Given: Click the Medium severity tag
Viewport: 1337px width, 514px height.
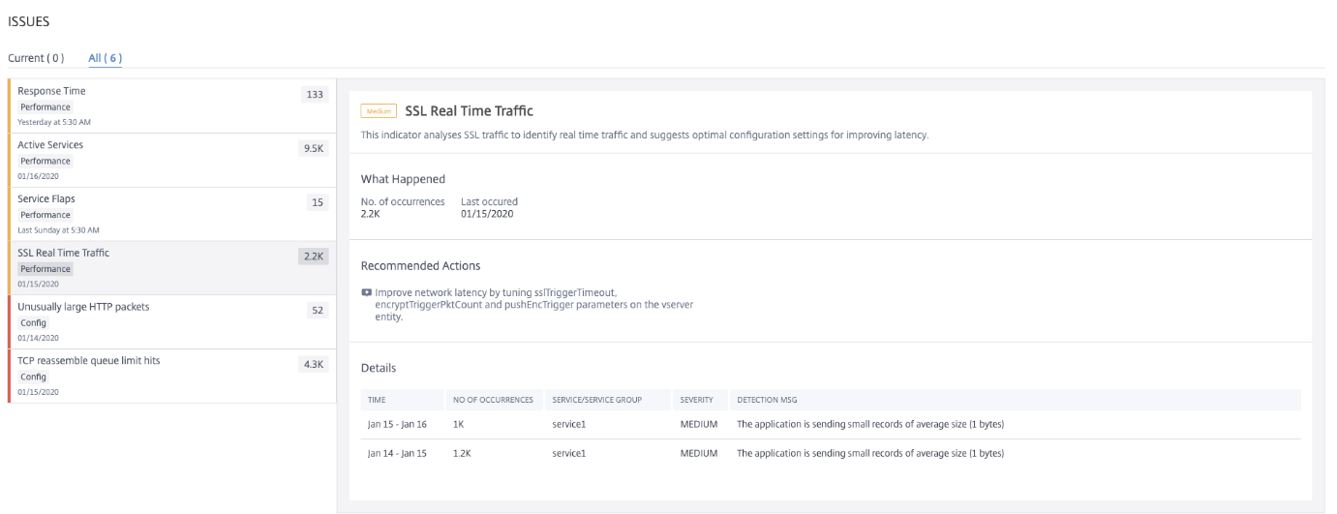Looking at the screenshot, I should point(378,111).
